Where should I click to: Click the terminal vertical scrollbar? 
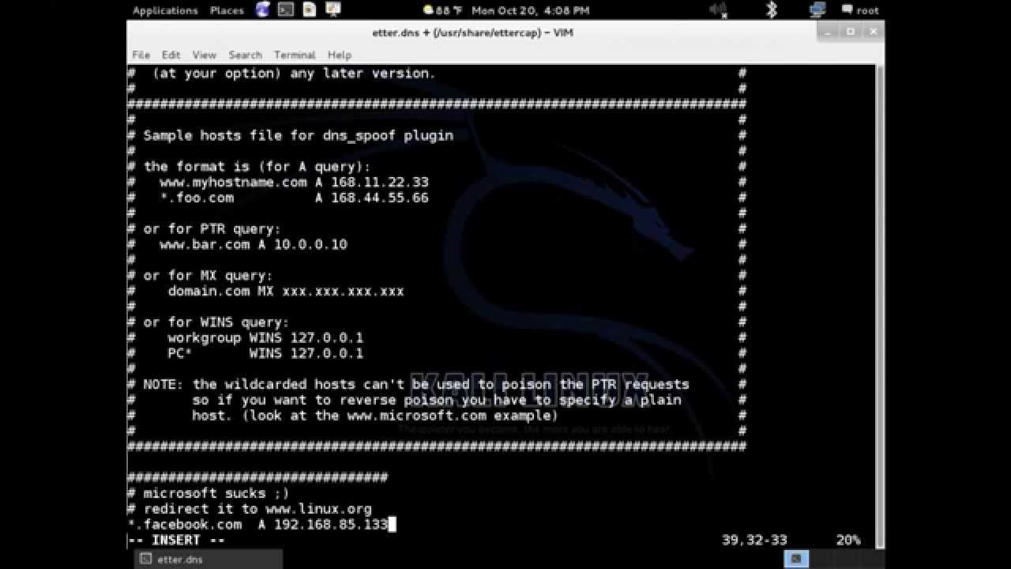pyautogui.click(x=880, y=307)
